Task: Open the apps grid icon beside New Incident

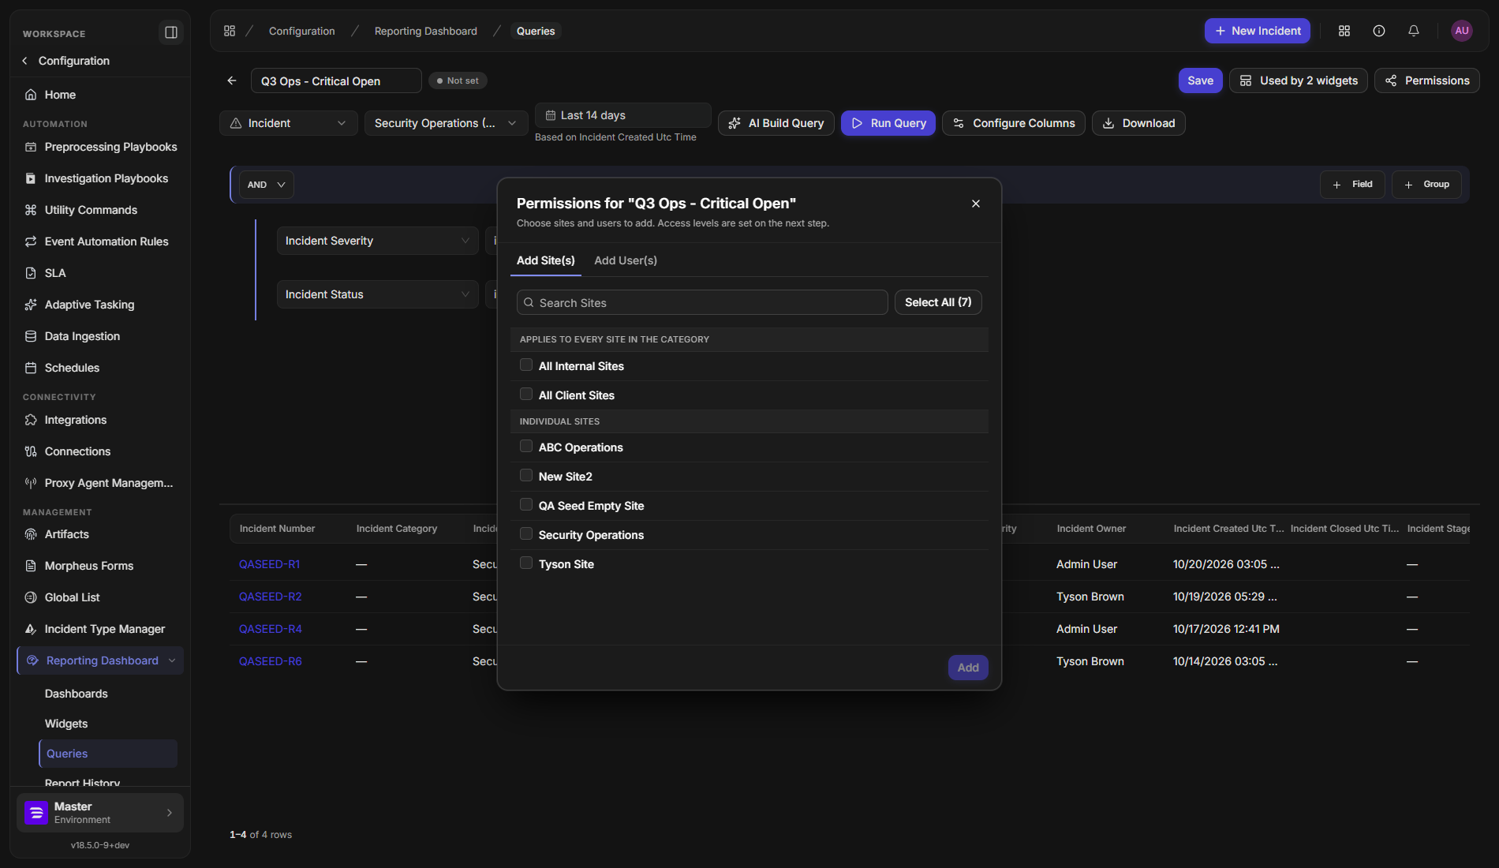Action: [x=1344, y=31]
